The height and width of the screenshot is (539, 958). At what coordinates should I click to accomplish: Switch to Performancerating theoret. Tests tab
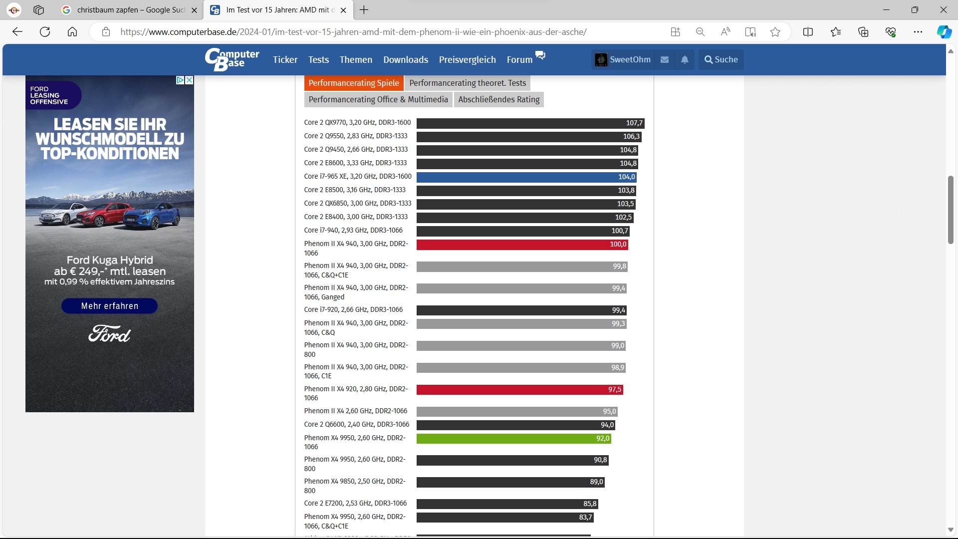468,83
